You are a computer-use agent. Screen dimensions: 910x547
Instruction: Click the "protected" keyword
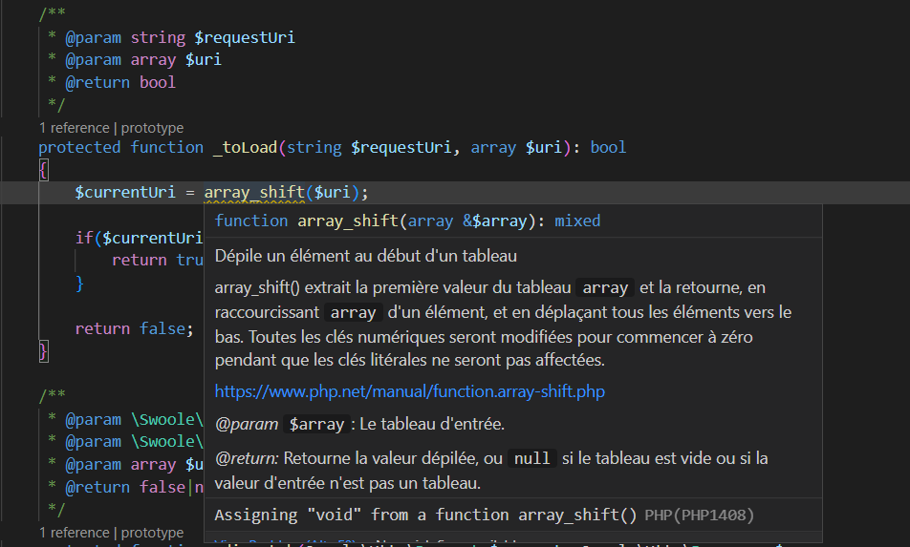pyautogui.click(x=79, y=147)
